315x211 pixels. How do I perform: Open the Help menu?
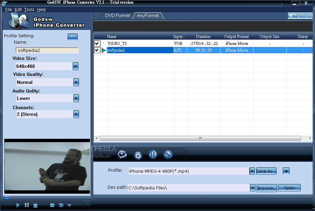41,9
